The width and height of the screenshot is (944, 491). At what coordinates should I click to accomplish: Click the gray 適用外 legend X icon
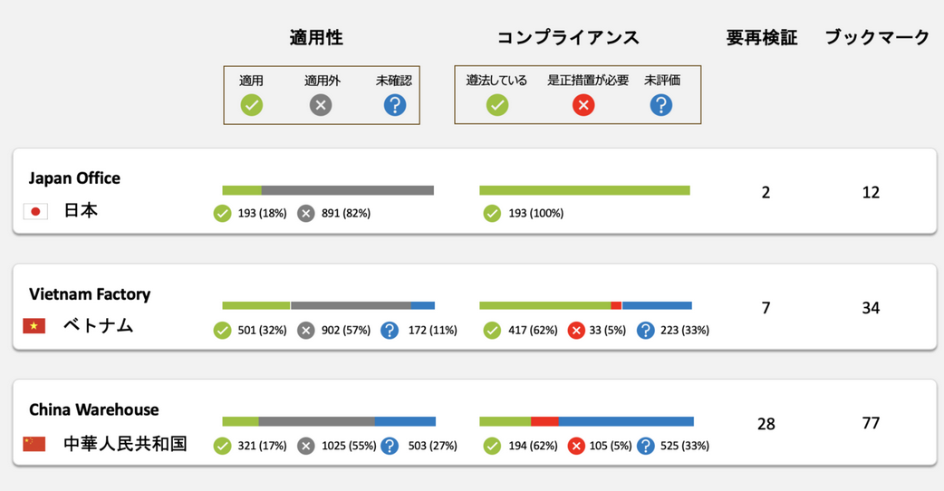pos(321,105)
